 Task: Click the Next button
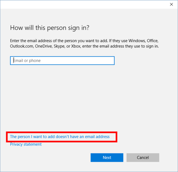[107, 158]
